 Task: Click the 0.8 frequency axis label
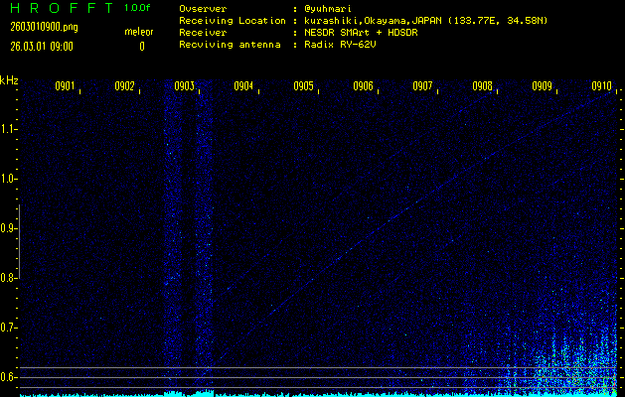[7, 278]
